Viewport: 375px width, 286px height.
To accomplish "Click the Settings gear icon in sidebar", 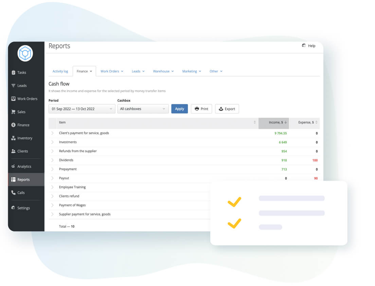I will tap(14, 208).
